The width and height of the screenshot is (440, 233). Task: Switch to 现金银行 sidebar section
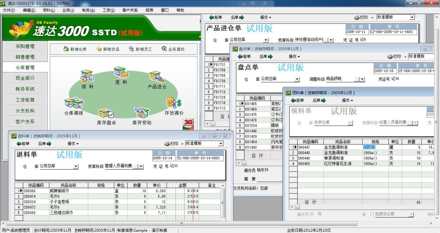(x=25, y=78)
